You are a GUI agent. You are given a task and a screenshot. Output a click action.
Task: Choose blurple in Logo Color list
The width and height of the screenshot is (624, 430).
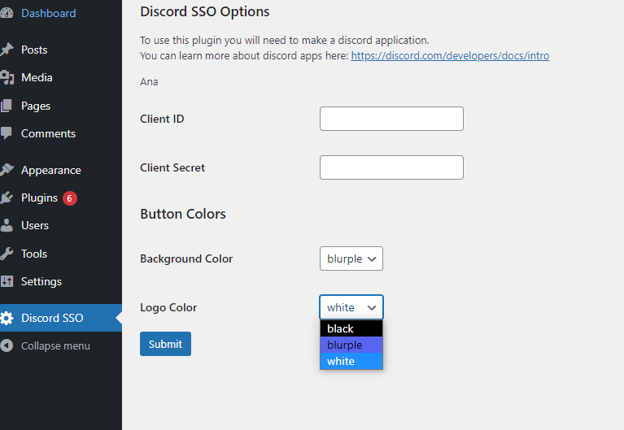click(351, 345)
